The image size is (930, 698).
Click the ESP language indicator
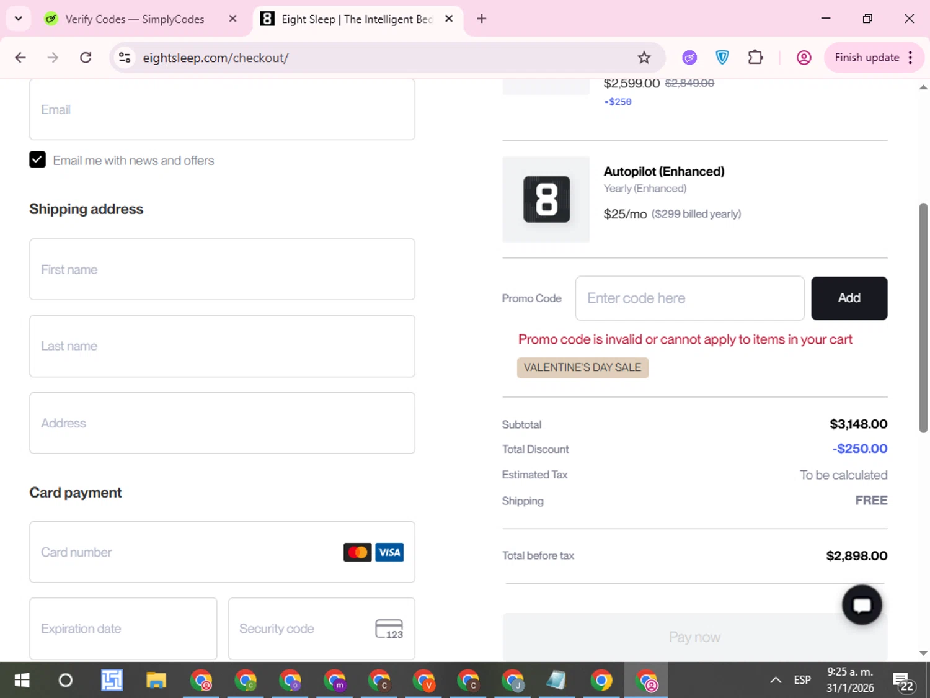pyautogui.click(x=802, y=680)
